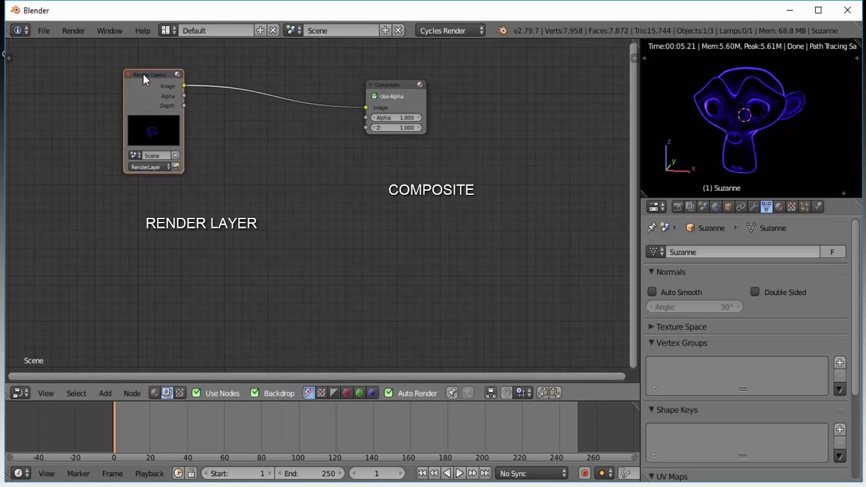The height and width of the screenshot is (487, 866).
Task: Open the Physics properties tab icon
Action: click(817, 207)
